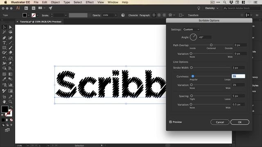262x147 pixels.
Task: Change screen mode icon at toolbar bottom
Action: pos(7,130)
